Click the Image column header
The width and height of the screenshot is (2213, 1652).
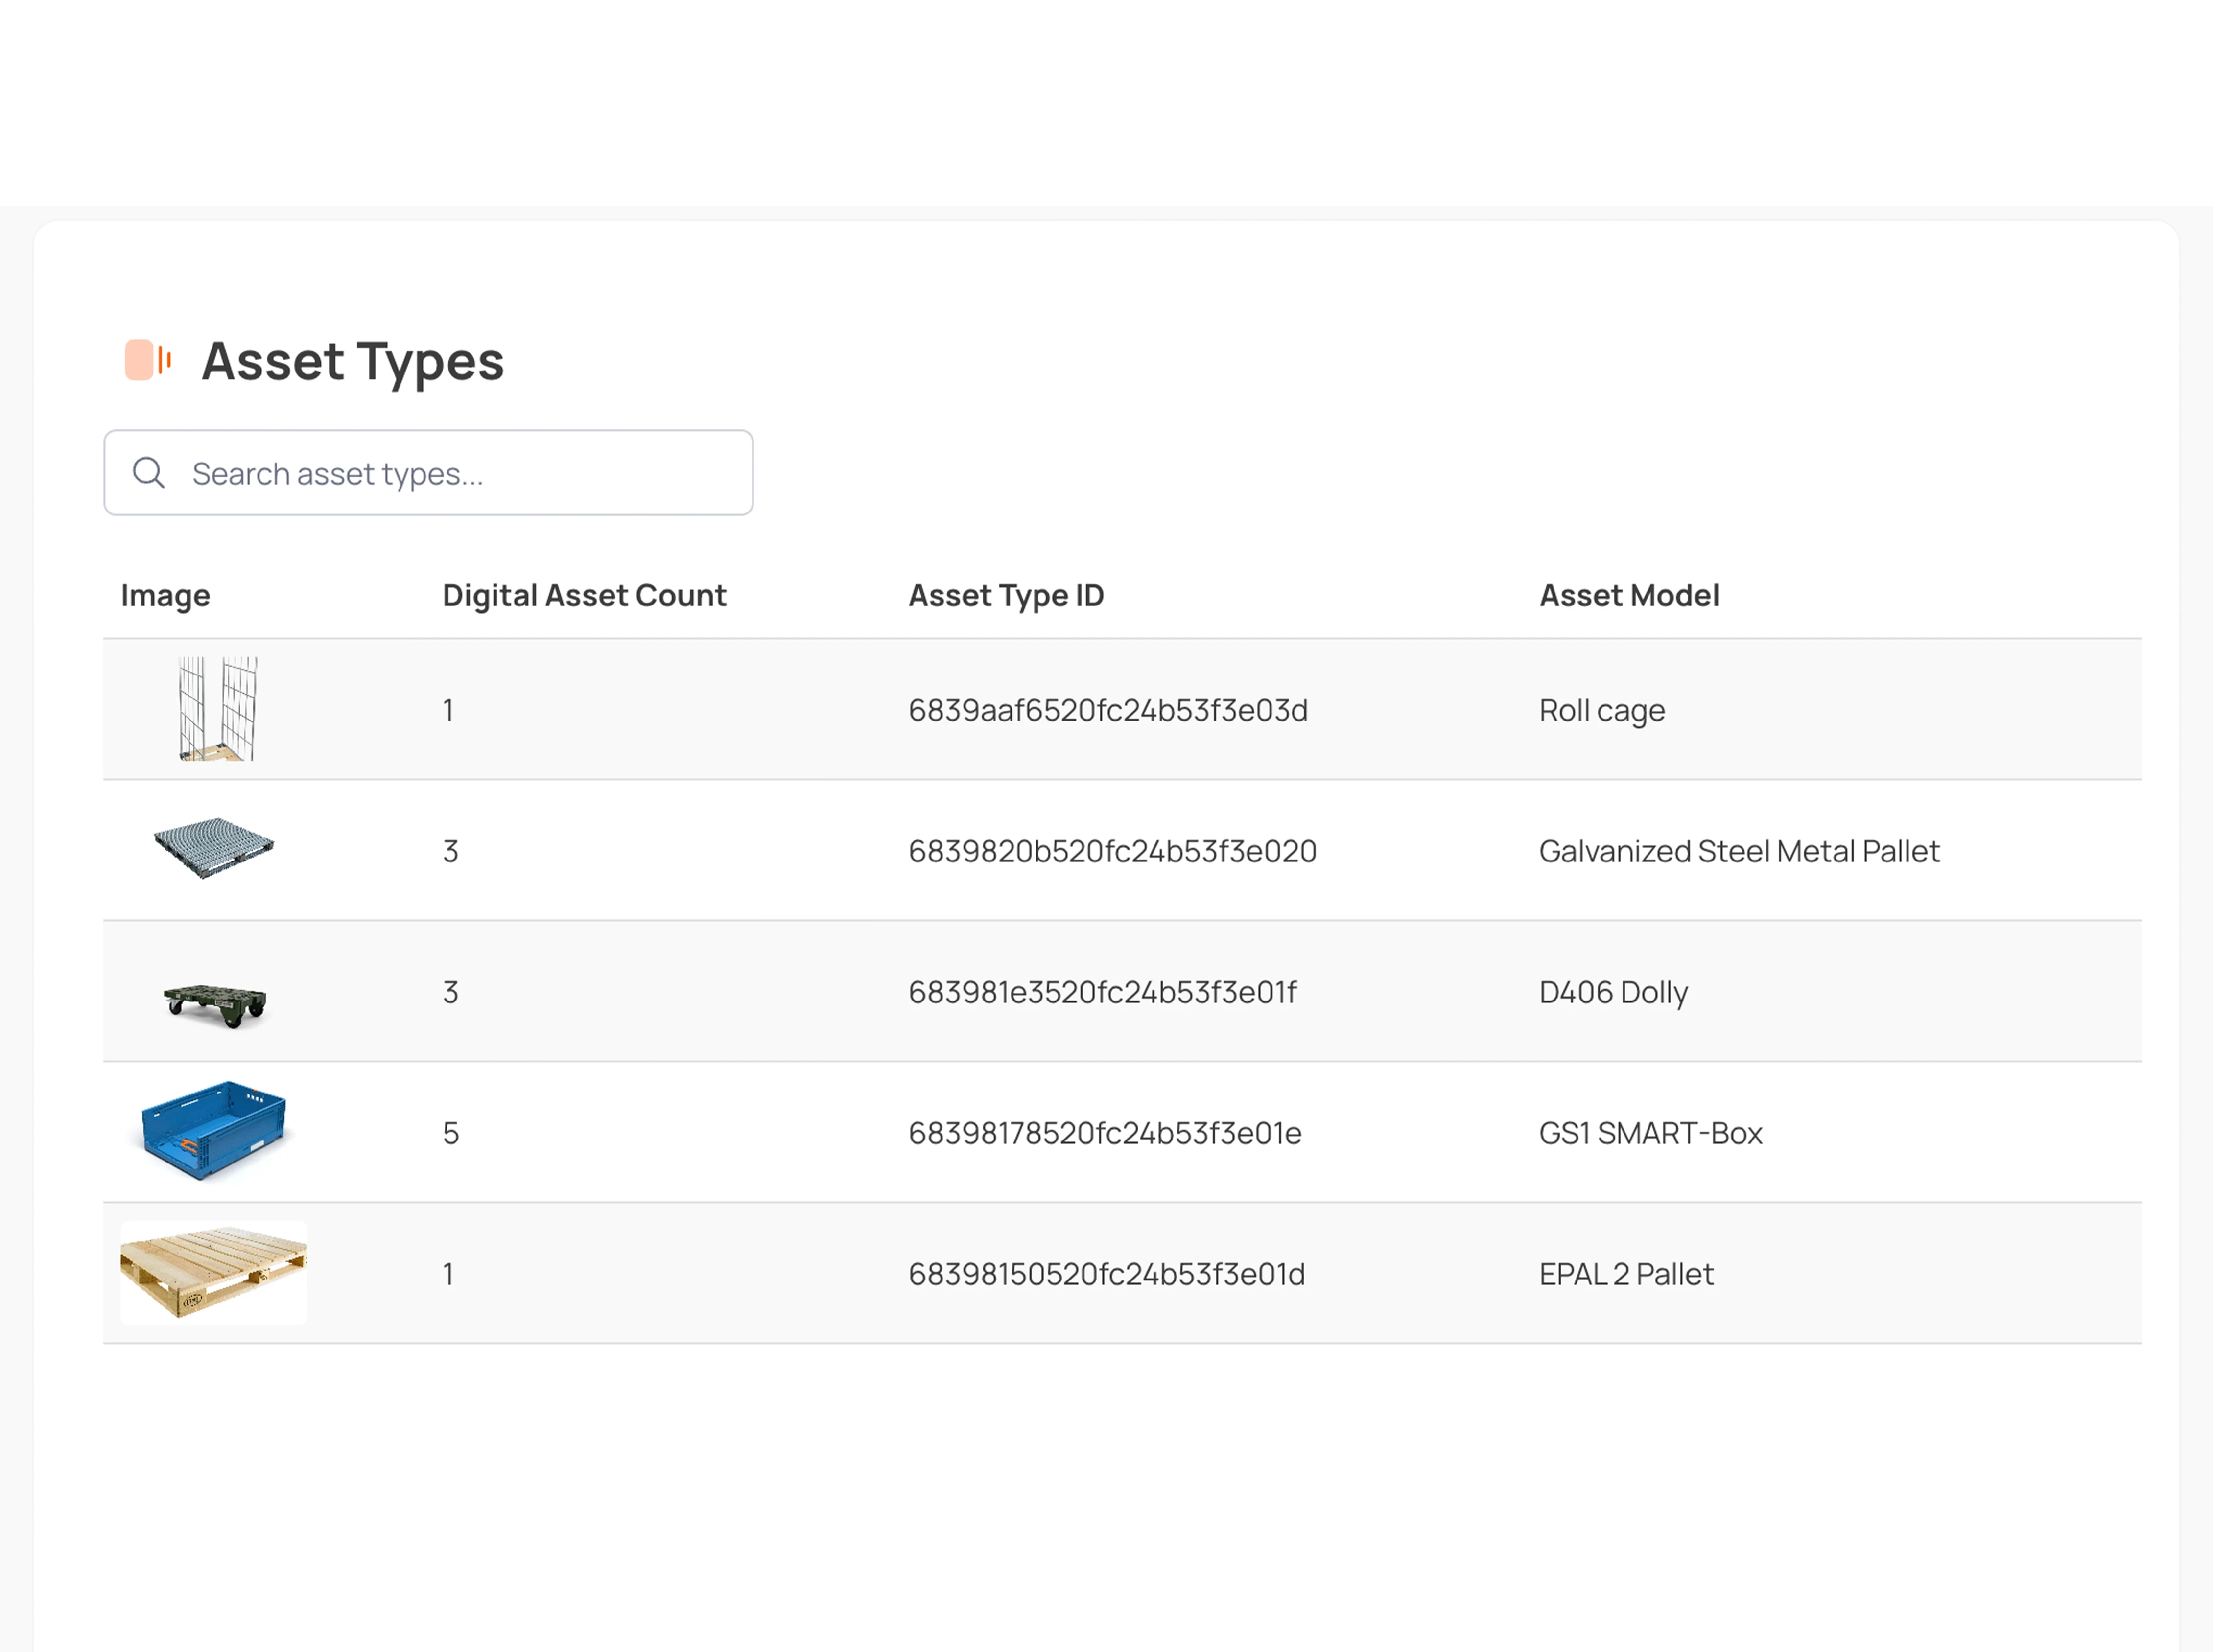pos(165,595)
